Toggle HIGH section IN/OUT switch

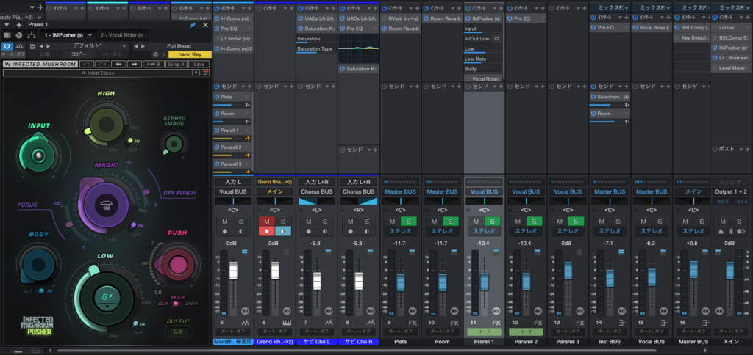pos(129,142)
